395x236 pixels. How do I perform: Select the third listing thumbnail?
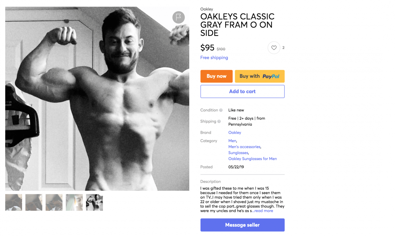tap(54, 202)
